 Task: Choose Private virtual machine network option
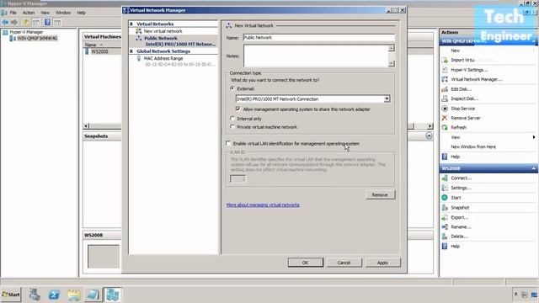pos(232,127)
